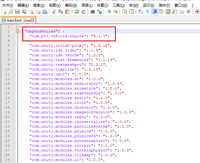200x163 pixels.
Task: Click the Close document toolbar icon
Action: point(31,12)
